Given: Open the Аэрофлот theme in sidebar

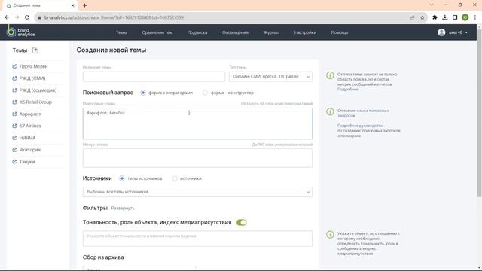Looking at the screenshot, I should 30,114.
